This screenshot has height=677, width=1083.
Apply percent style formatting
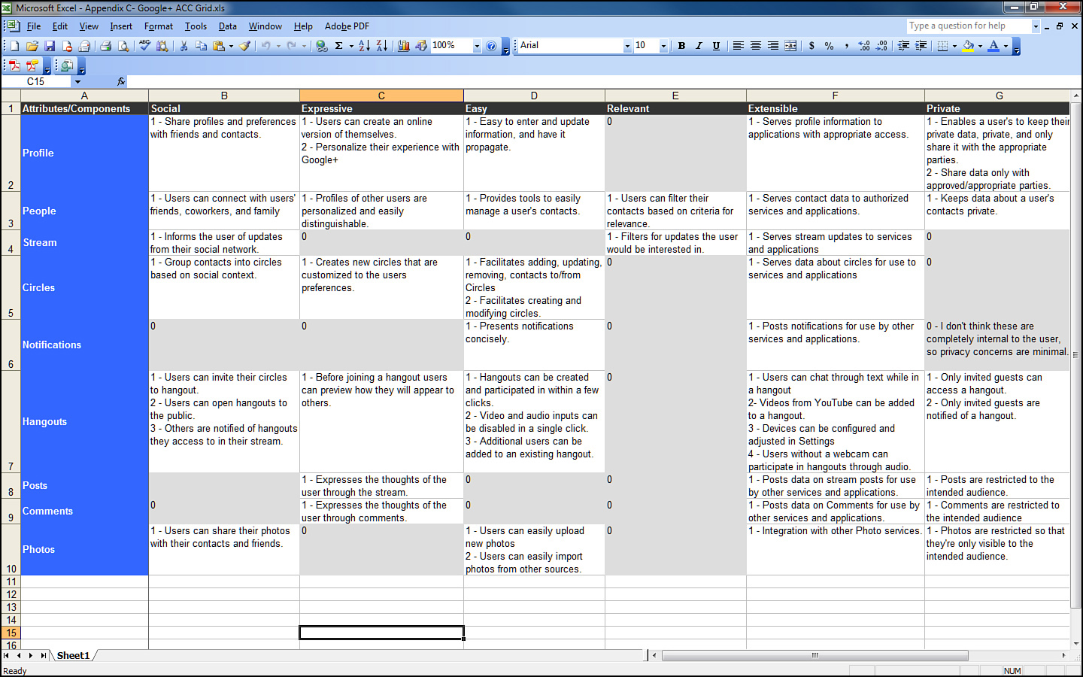829,46
